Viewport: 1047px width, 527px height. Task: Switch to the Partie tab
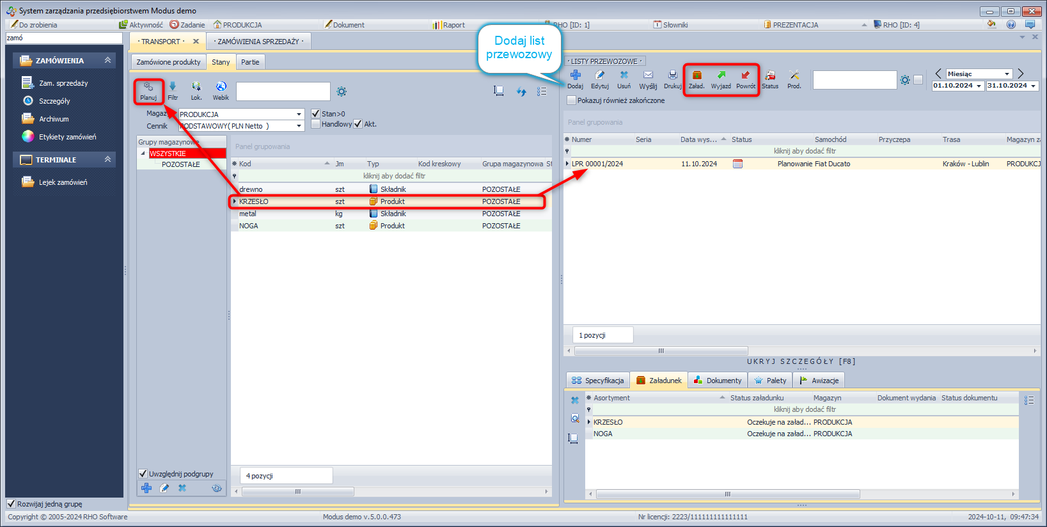click(250, 62)
